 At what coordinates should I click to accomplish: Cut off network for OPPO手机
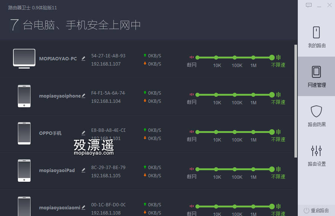pos(197,132)
